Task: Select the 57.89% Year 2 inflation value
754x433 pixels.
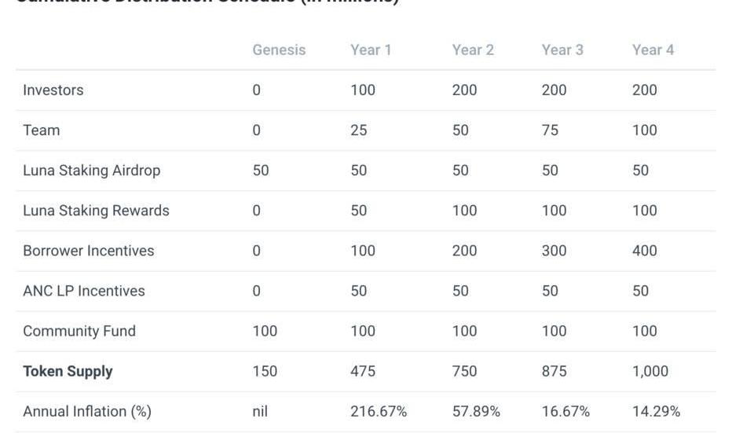Action: point(476,411)
